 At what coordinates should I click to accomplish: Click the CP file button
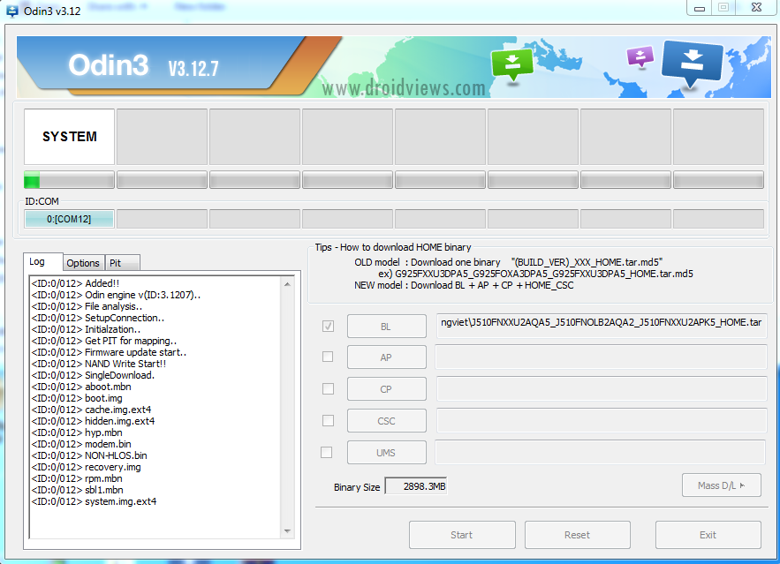point(387,389)
